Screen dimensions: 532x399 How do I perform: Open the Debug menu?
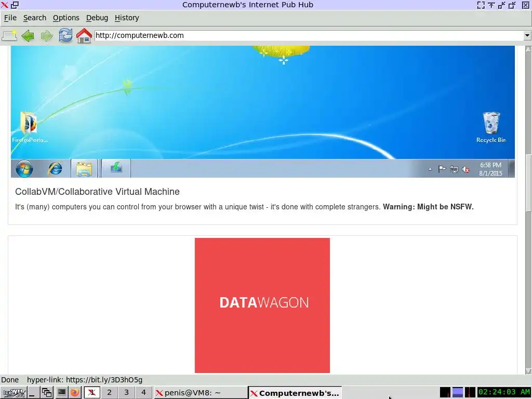pyautogui.click(x=97, y=18)
